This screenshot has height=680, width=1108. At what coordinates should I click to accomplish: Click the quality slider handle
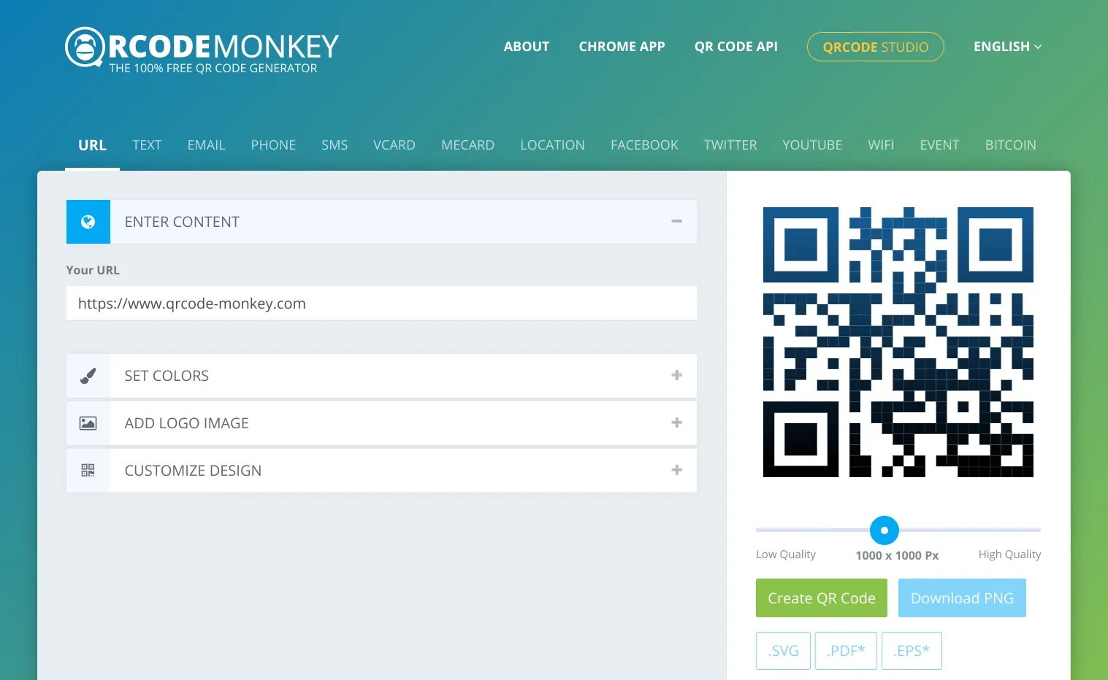coord(885,530)
